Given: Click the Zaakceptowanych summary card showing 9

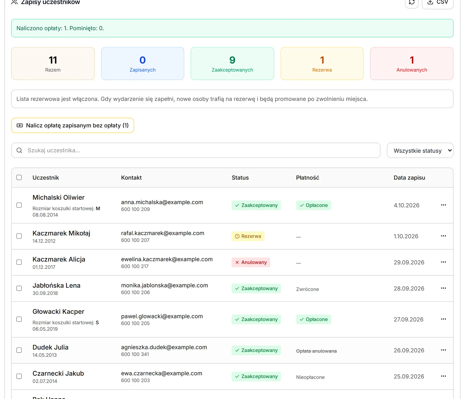Looking at the screenshot, I should click(x=232, y=63).
